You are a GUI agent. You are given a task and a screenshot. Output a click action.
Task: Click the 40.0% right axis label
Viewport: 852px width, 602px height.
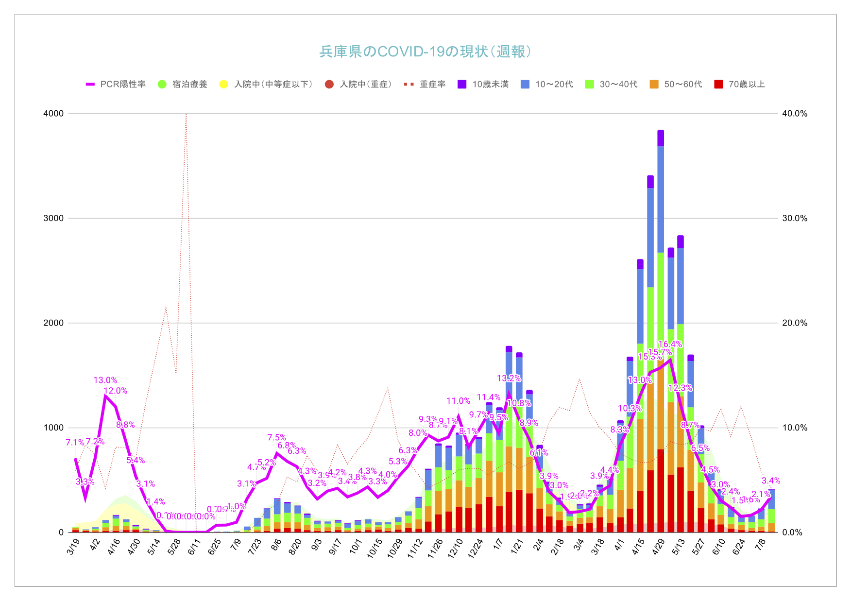[x=795, y=113]
